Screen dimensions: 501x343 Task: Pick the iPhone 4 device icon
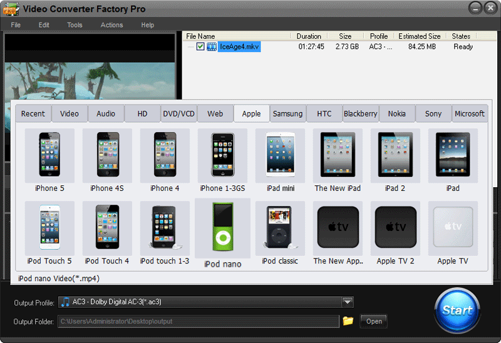click(165, 155)
